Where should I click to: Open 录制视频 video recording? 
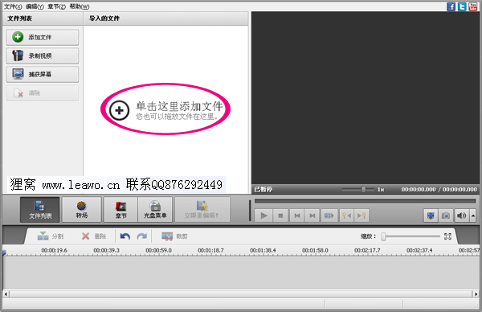(43, 55)
